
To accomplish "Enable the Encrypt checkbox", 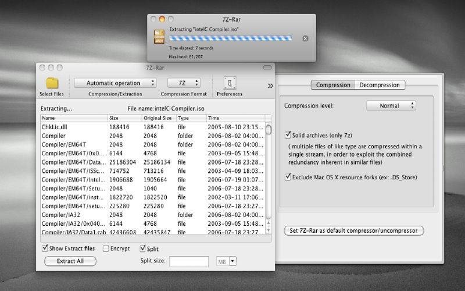I will 106,249.
